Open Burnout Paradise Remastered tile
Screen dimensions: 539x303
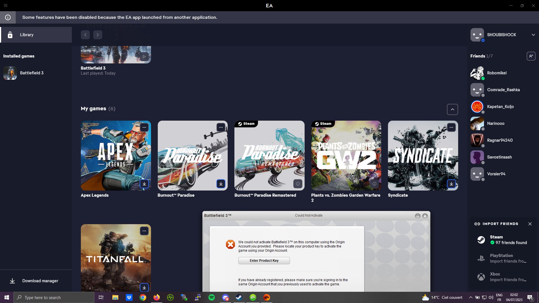(x=269, y=156)
